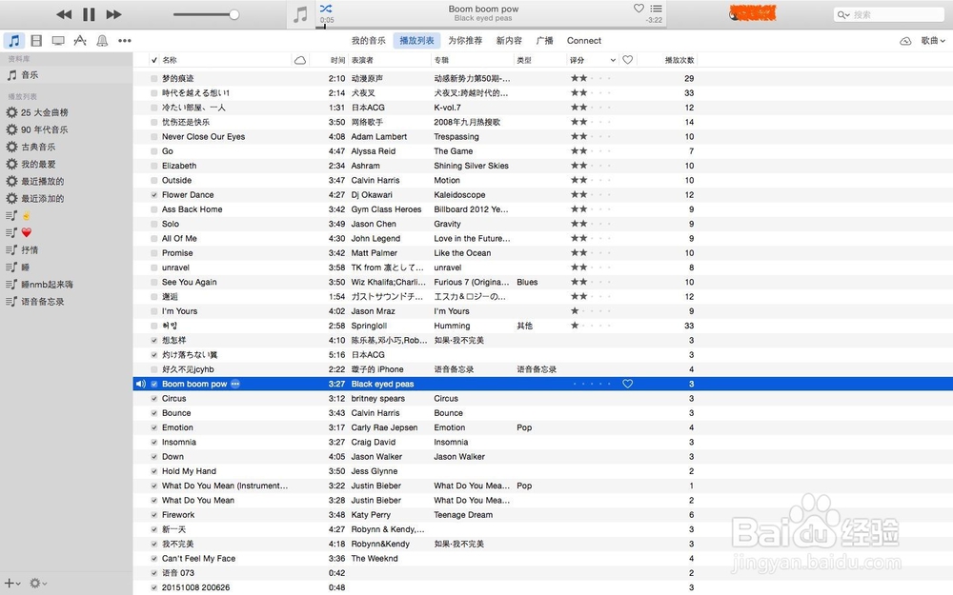Screen dimensions: 953x595
Task: Skip to the next track
Action: [113, 14]
